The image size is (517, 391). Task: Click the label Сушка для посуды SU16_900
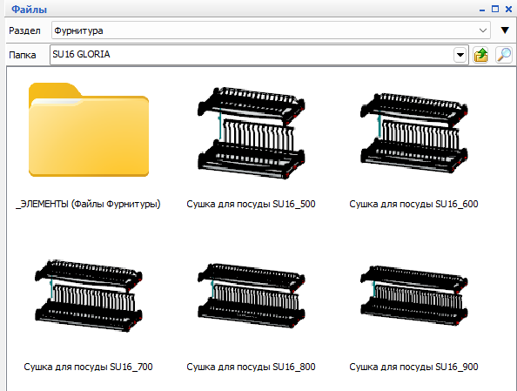click(x=413, y=367)
